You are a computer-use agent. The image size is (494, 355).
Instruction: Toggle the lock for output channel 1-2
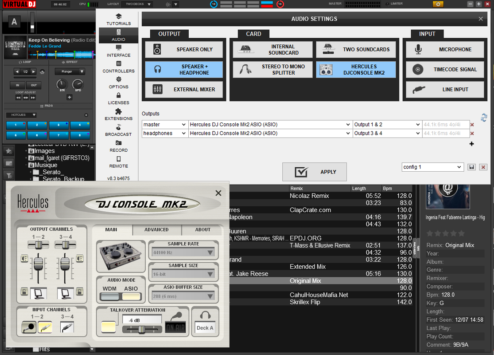(x=24, y=291)
